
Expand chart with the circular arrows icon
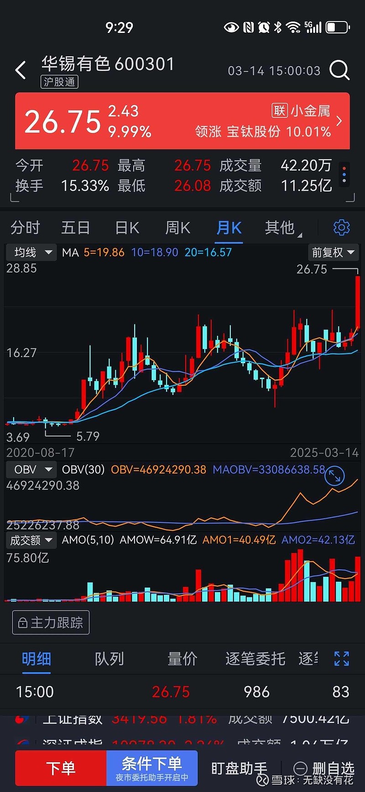coord(334,476)
